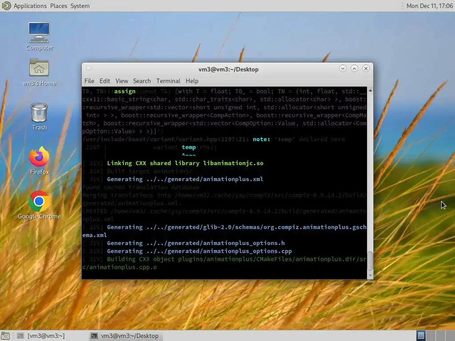The height and width of the screenshot is (341, 455).
Task: Open the terminal View menu
Action: 122,81
